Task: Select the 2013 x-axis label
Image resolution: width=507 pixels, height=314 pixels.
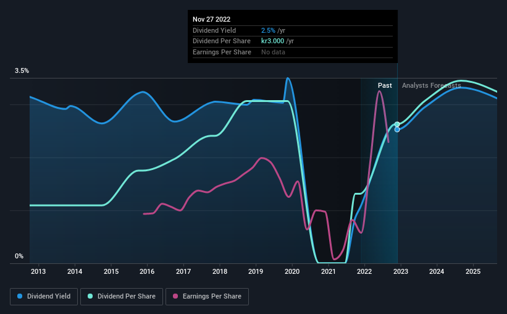Action: [x=38, y=271]
